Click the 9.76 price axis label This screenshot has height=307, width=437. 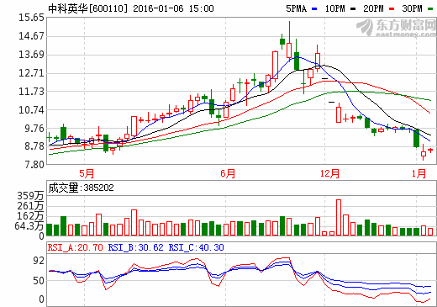pyautogui.click(x=34, y=129)
